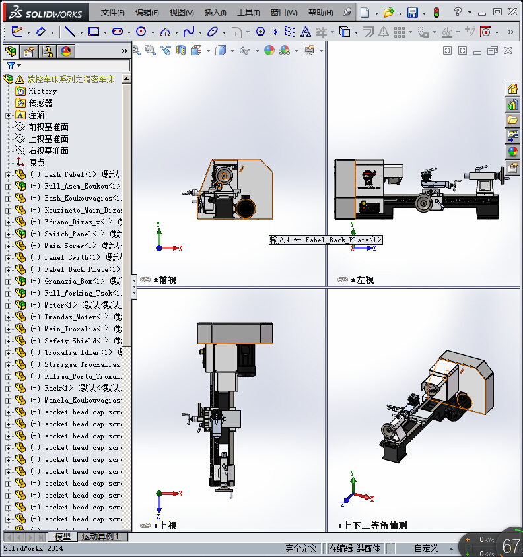Screen dimensions: 523x557
Task: Open the Design Library task pane tab
Action: [x=512, y=104]
